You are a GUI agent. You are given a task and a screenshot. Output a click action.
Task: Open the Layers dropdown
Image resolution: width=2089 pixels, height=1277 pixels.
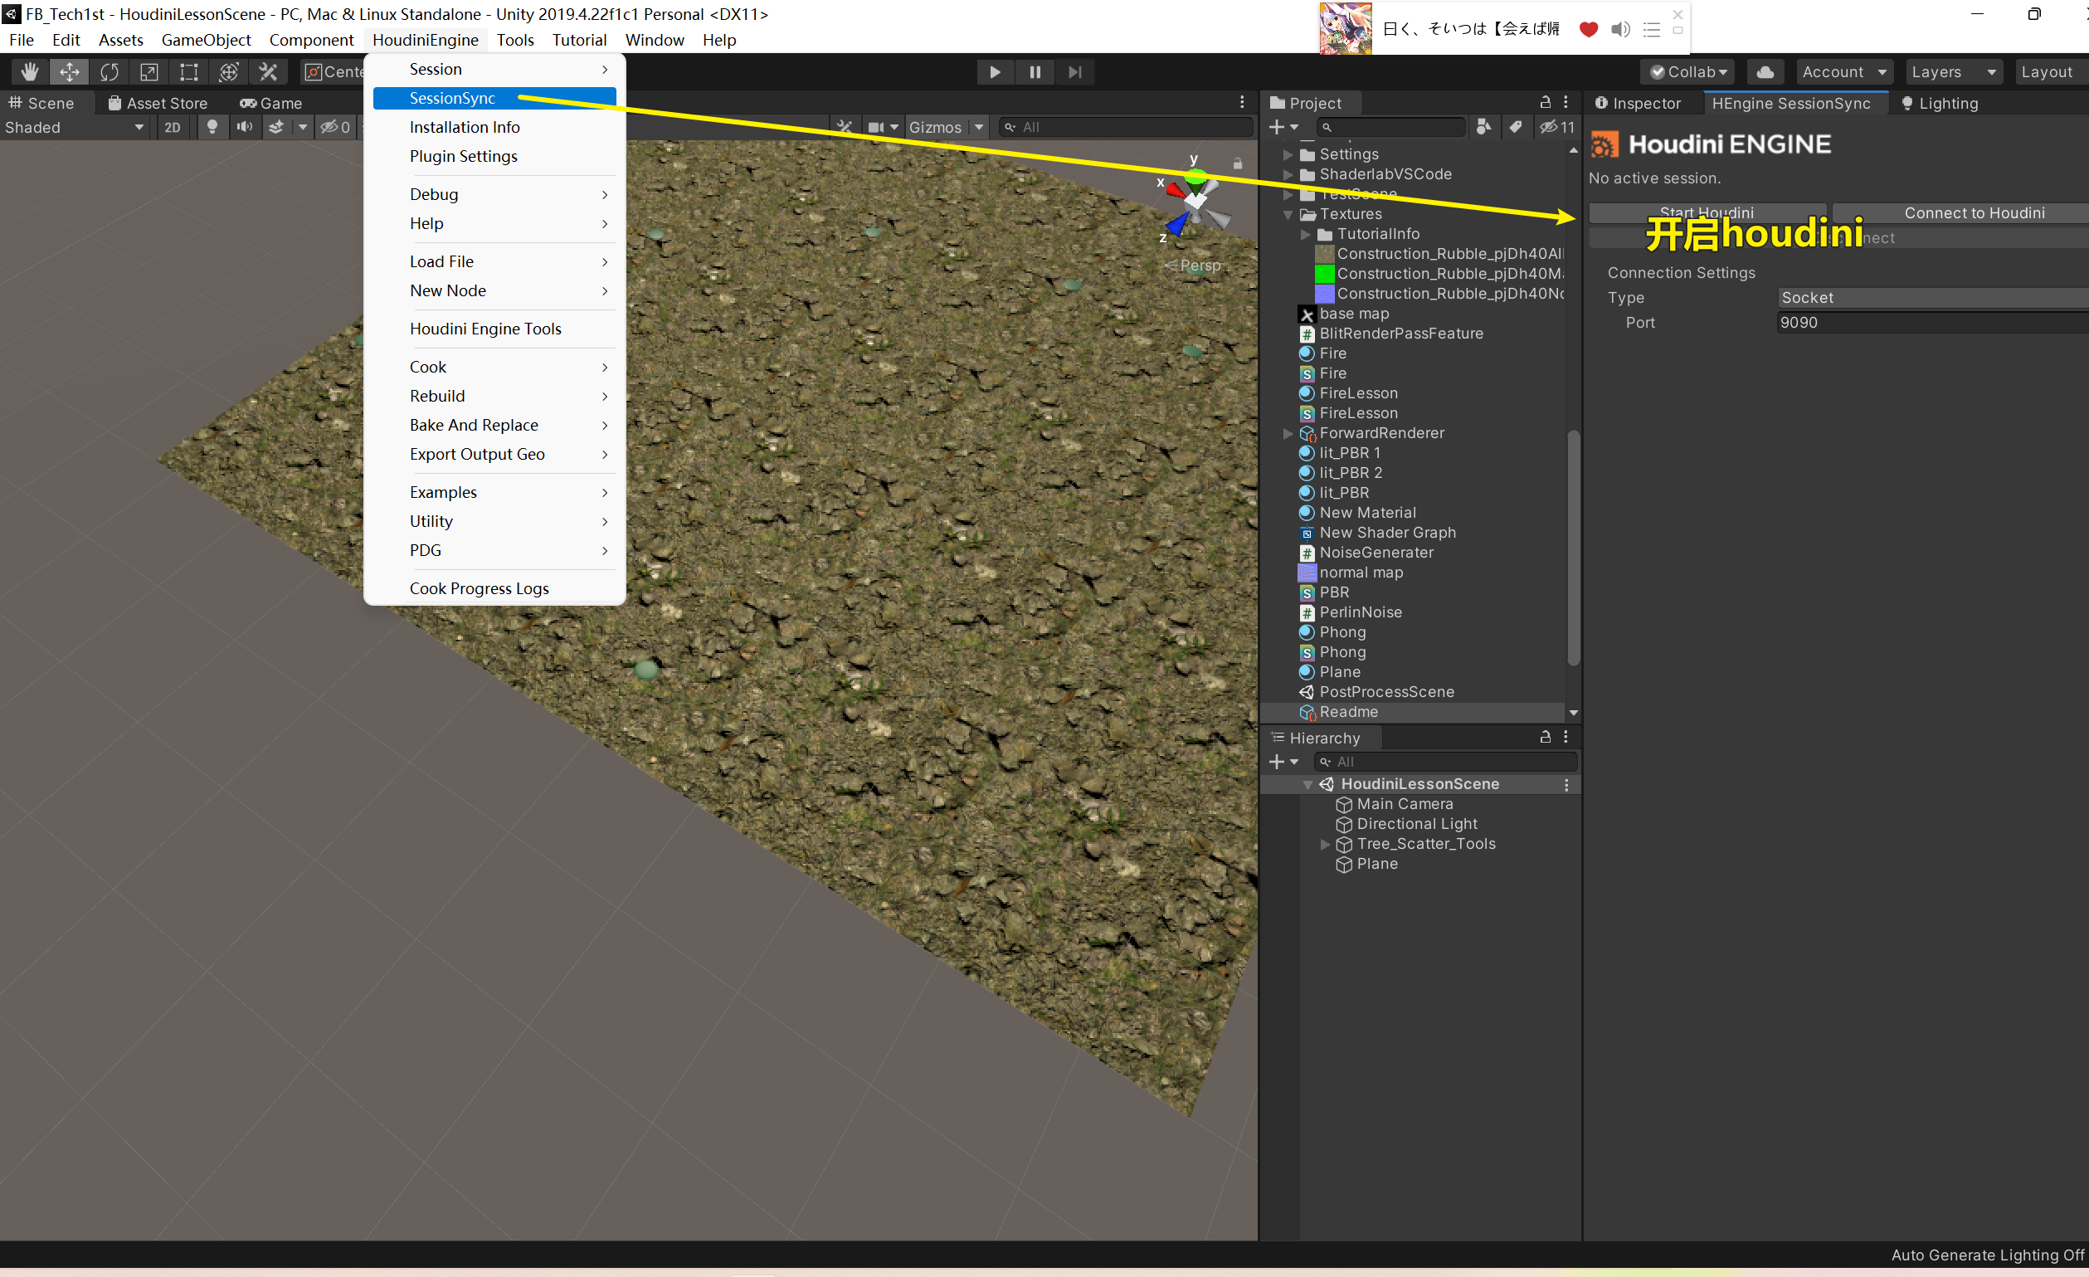(x=1953, y=72)
